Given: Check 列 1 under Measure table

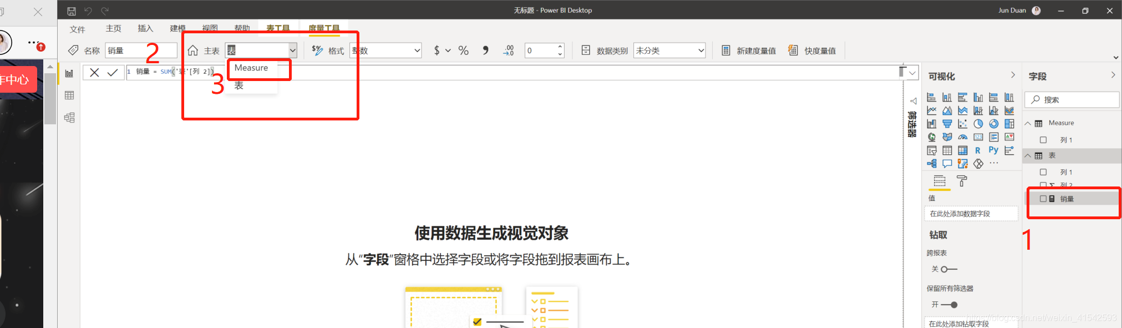Looking at the screenshot, I should (x=1043, y=140).
